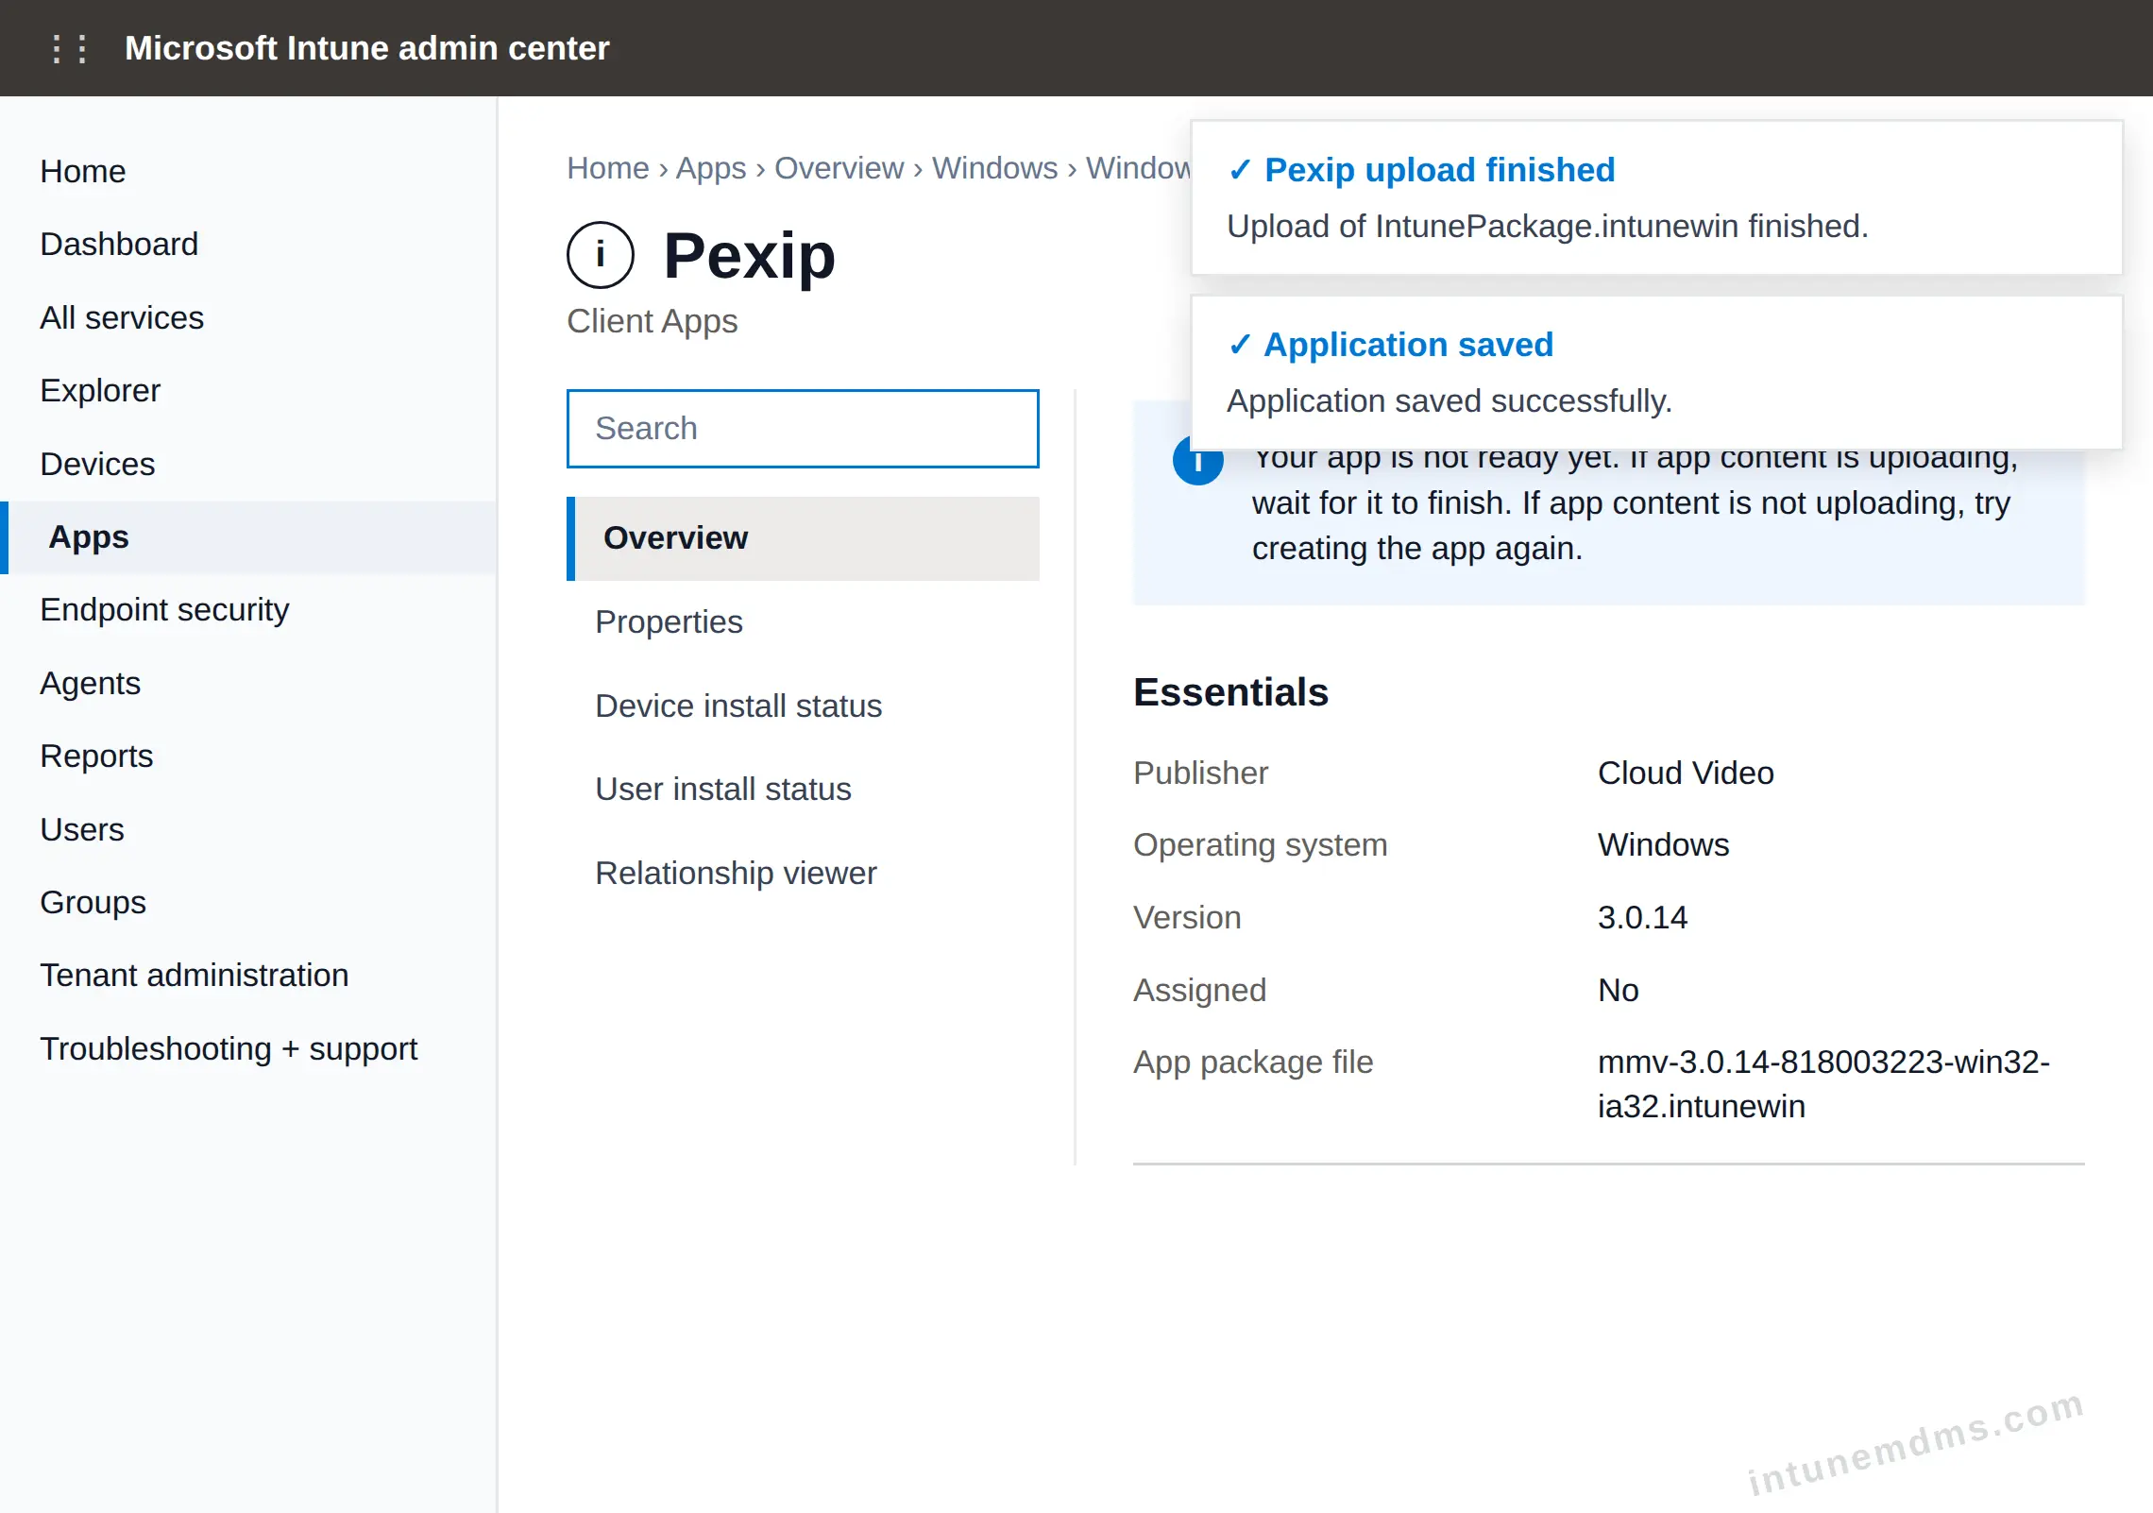
Task: Click the Apps breadcrumb link
Action: 711,167
